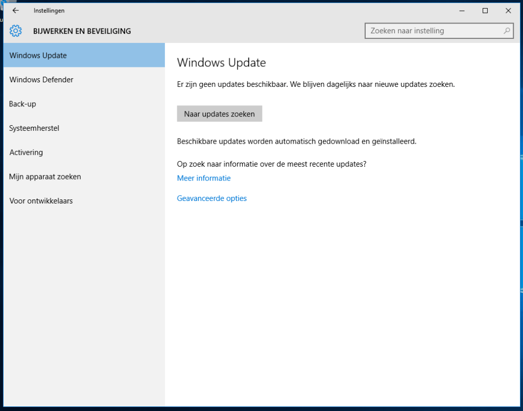Select Windows Update in sidebar
The width and height of the screenshot is (523, 411).
click(84, 55)
